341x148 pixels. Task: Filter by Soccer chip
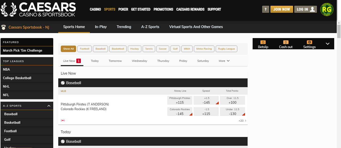click(x=163, y=49)
